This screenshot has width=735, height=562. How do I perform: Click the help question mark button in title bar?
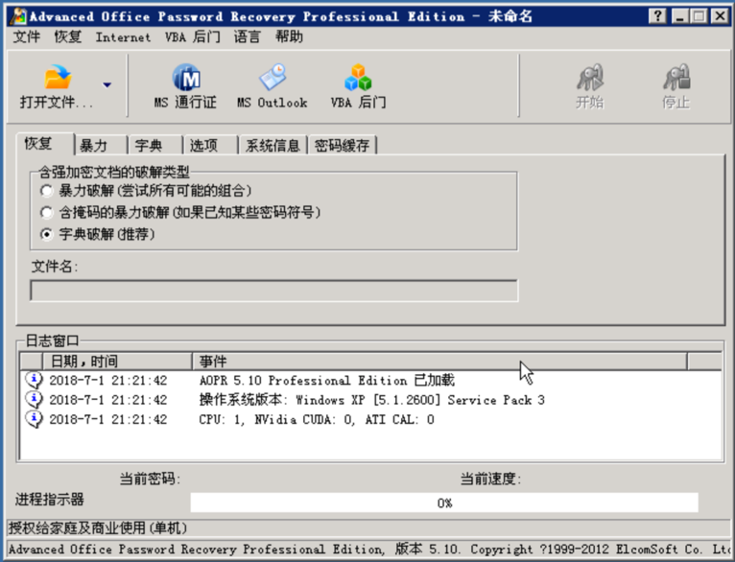tap(657, 16)
